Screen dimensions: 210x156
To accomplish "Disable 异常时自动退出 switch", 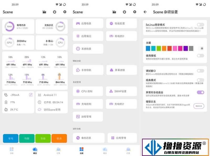I will (201, 92).
